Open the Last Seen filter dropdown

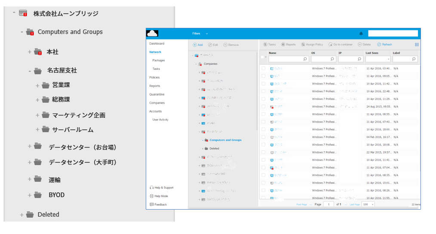pos(388,59)
